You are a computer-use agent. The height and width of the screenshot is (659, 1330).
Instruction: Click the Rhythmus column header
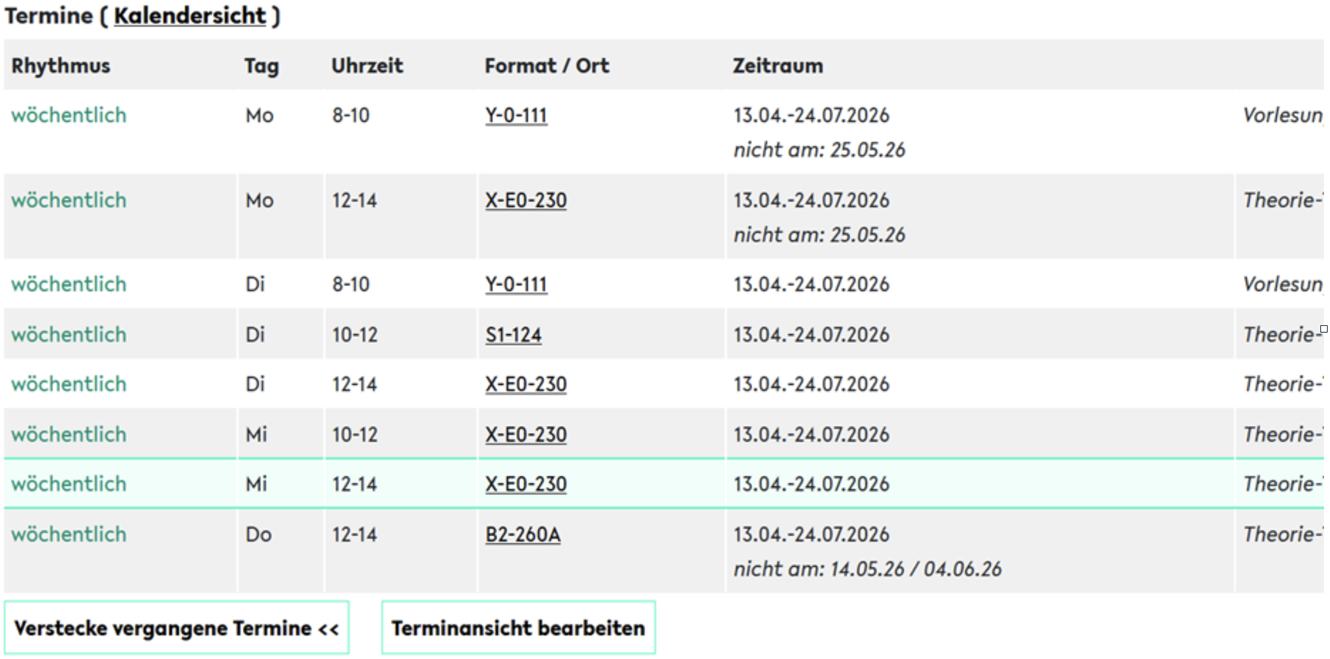coord(61,65)
